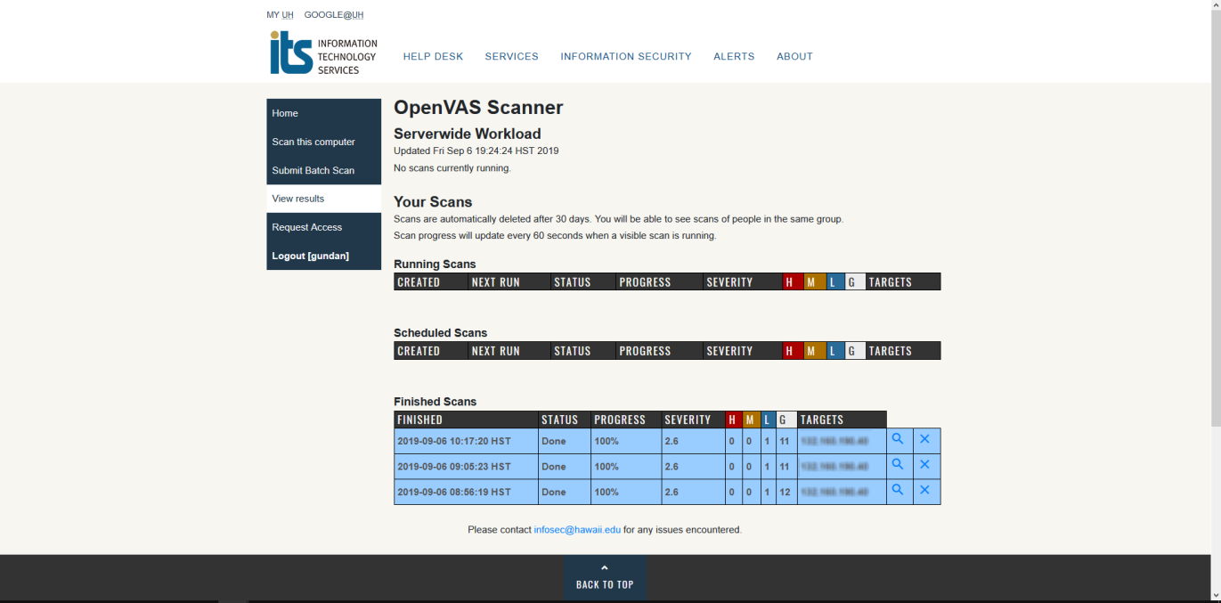
Task: Go to Information Security section
Action: pyautogui.click(x=625, y=56)
